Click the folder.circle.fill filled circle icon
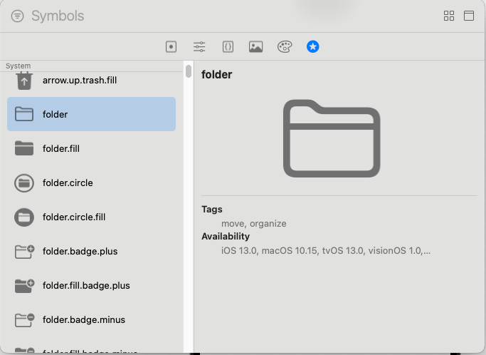Image resolution: width=486 pixels, height=355 pixels. [24, 217]
